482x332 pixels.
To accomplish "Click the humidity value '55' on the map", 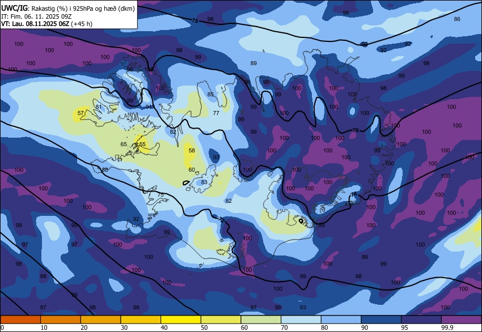I will pos(142,144).
